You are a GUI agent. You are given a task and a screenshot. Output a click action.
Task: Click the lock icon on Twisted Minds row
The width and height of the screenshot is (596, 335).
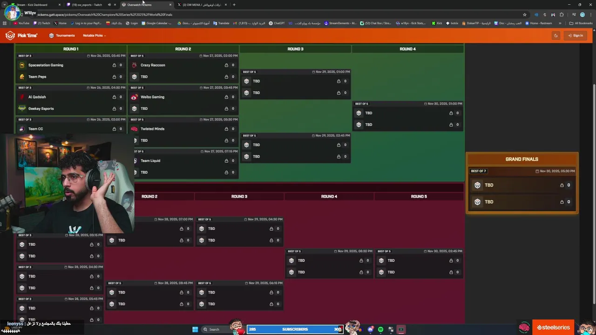pyautogui.click(x=226, y=129)
